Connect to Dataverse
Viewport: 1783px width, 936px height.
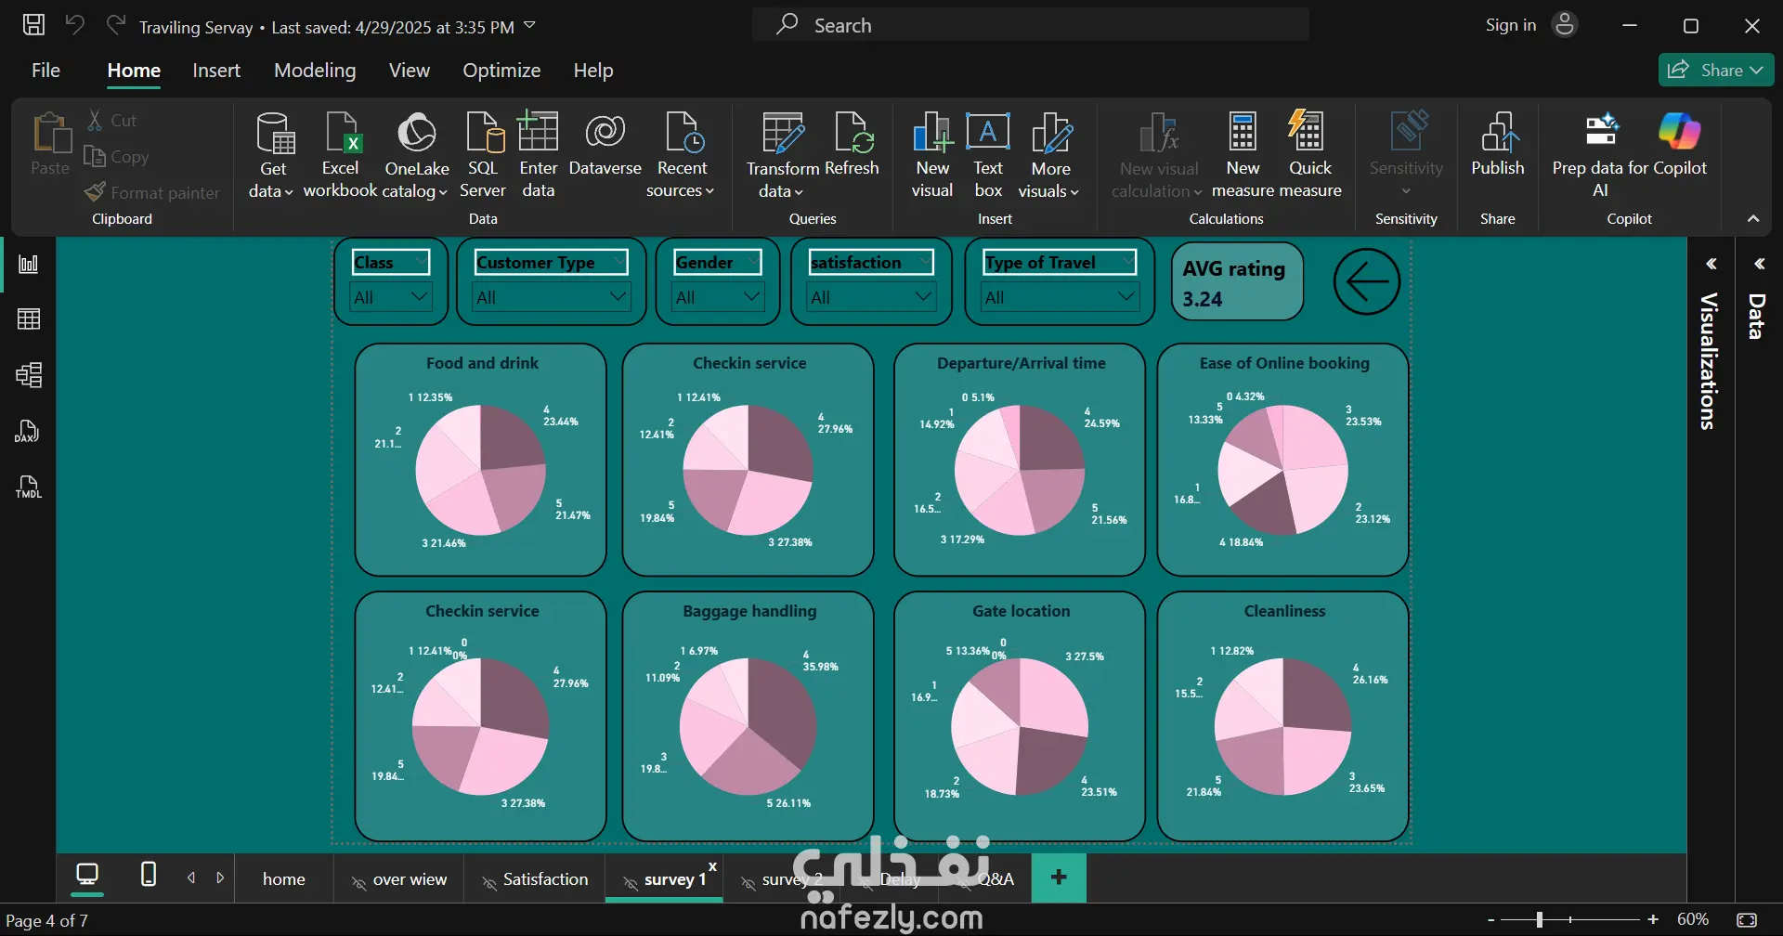[x=605, y=145]
